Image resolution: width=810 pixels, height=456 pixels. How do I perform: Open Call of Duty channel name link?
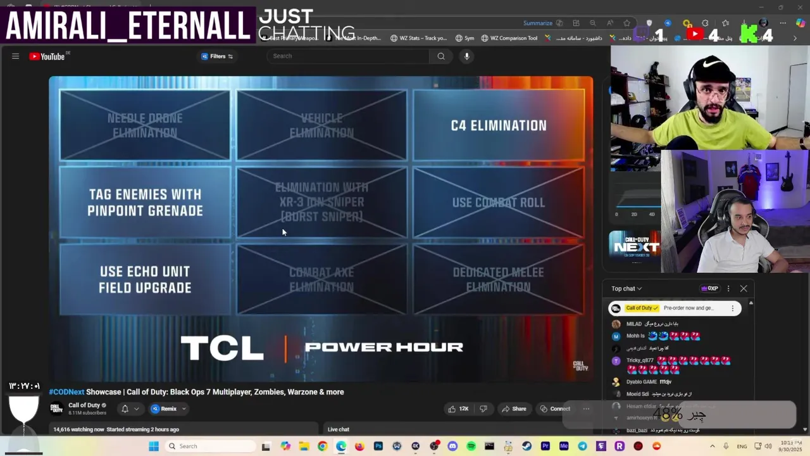[84, 405]
